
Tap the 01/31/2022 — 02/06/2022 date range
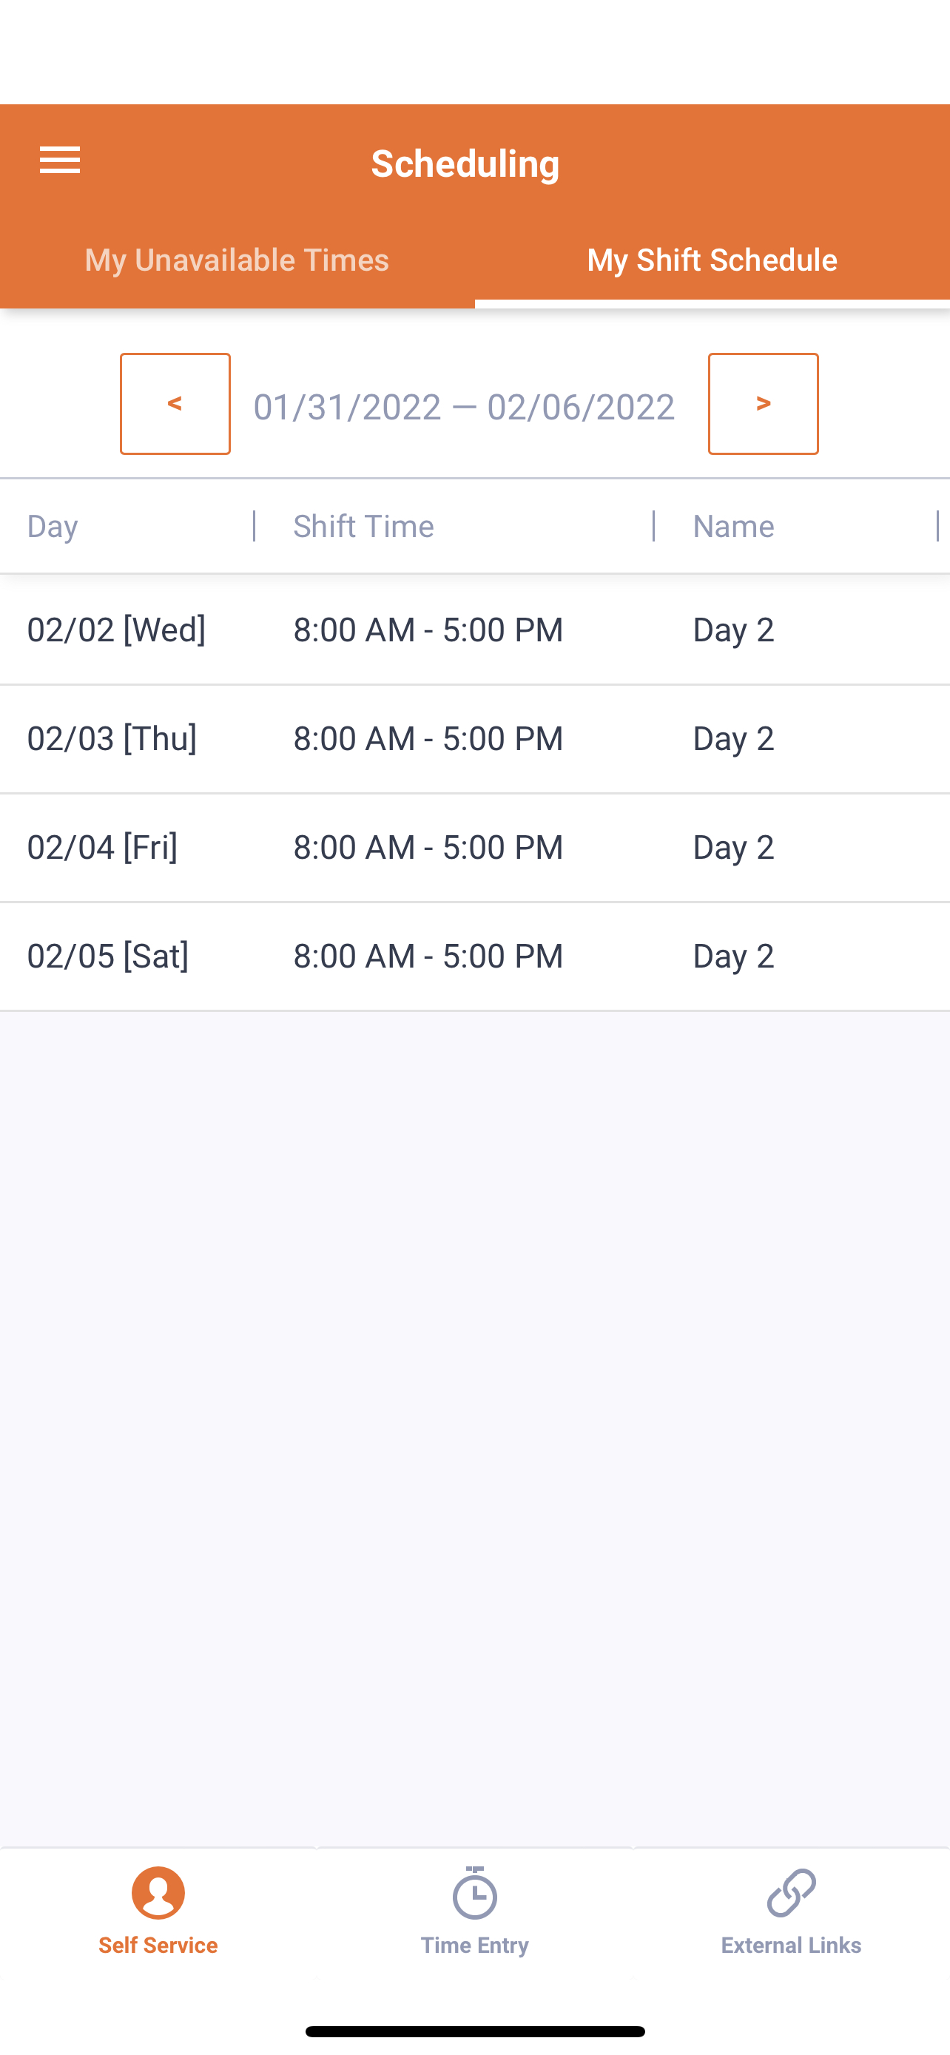[464, 407]
